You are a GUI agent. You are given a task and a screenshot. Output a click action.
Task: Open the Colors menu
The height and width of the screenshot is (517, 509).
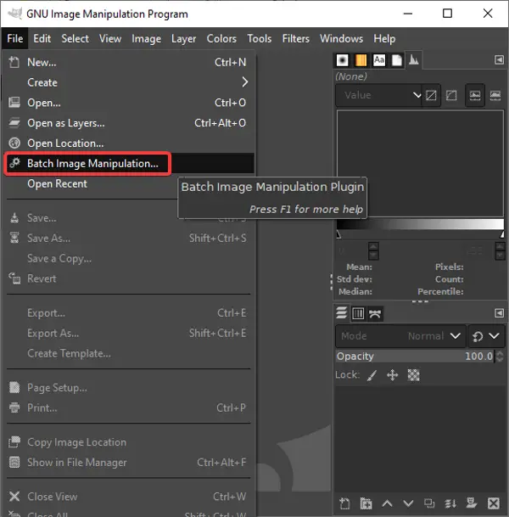pos(221,38)
